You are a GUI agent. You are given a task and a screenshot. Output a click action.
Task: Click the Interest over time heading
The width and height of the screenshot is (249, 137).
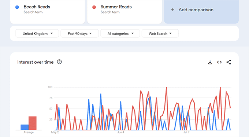36,62
